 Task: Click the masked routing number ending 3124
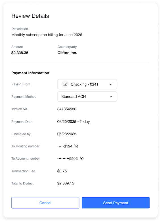coord(65,146)
